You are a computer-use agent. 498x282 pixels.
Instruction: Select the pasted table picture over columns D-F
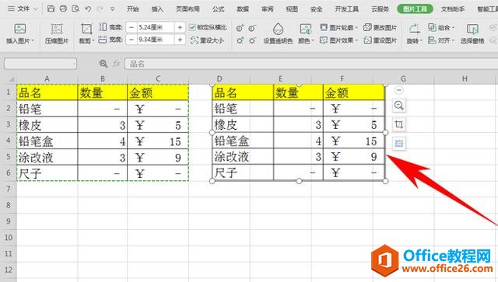click(299, 133)
